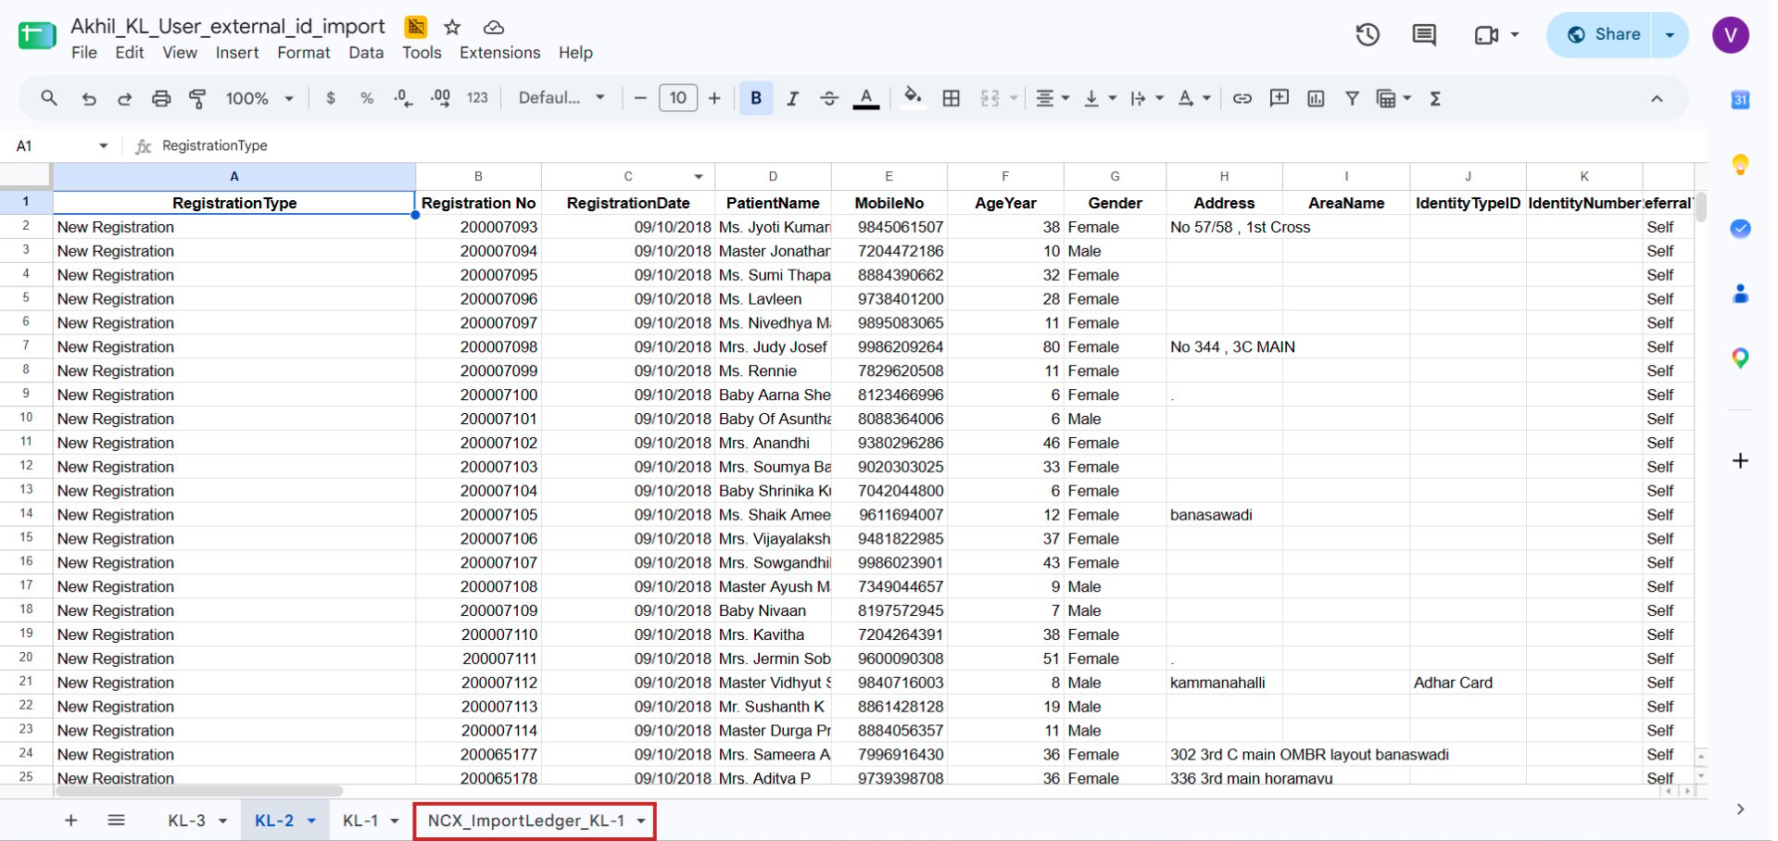This screenshot has height=841, width=1778.
Task: Increase decimal places
Action: [441, 98]
